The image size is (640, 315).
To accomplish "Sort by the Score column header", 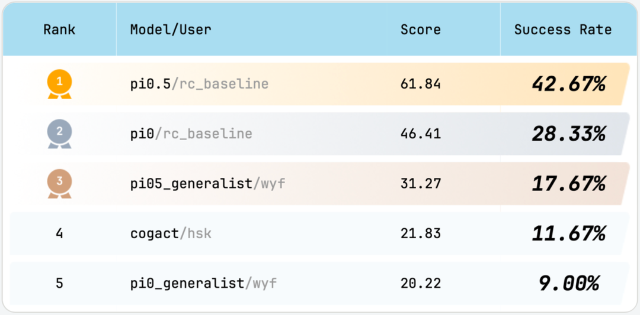I will click(421, 30).
